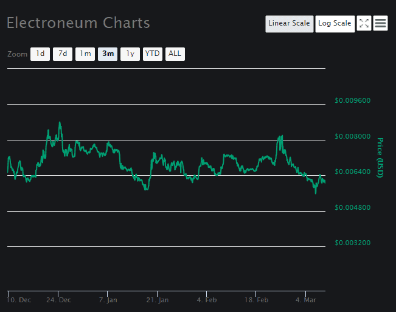Click the $0.004800 axis label

(353, 207)
